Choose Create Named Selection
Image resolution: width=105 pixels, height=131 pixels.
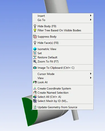(x=63, y=93)
